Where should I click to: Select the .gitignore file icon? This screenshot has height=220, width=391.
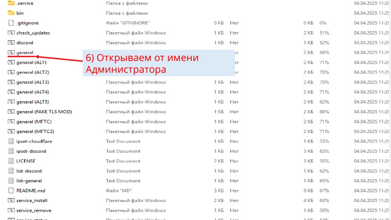point(11,23)
